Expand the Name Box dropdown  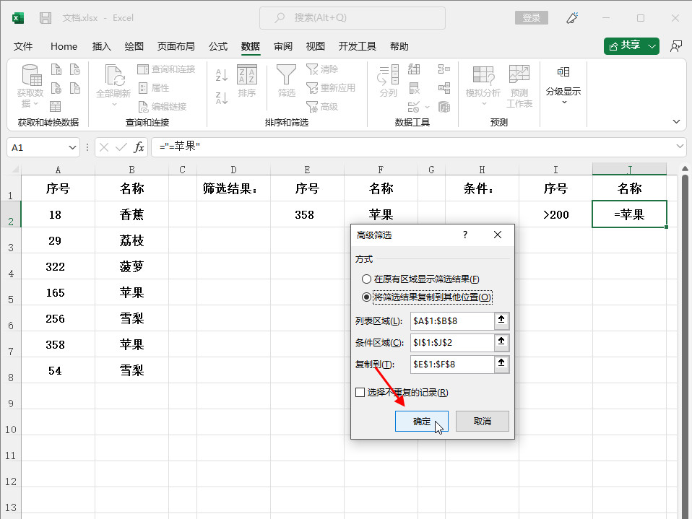point(72,147)
